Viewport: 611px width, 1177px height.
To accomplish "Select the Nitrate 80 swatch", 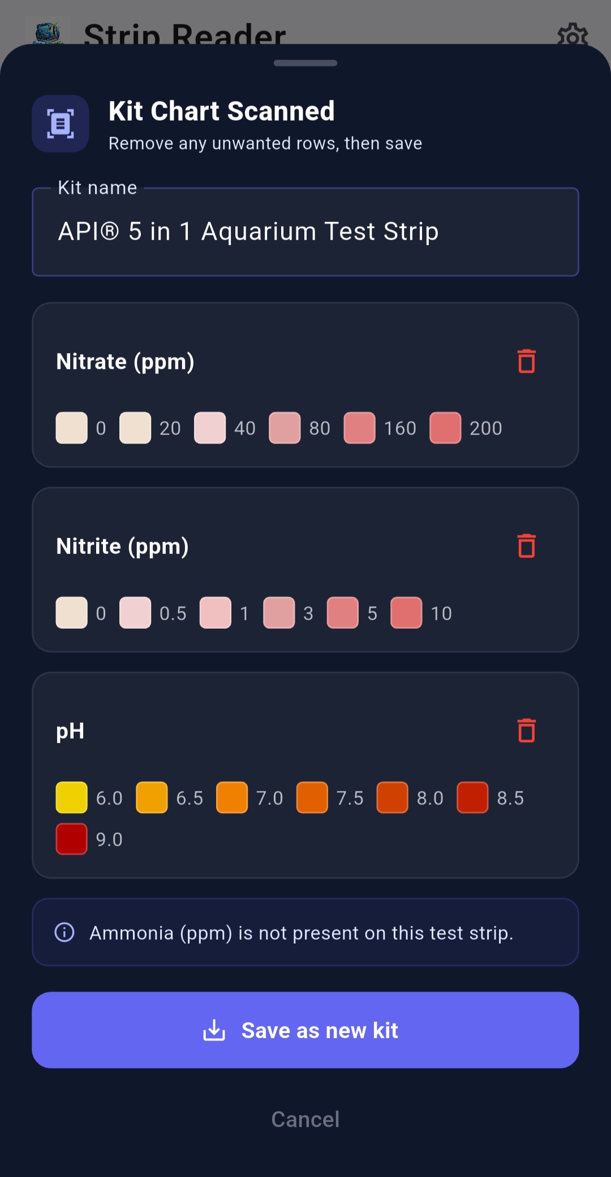I will click(x=285, y=428).
